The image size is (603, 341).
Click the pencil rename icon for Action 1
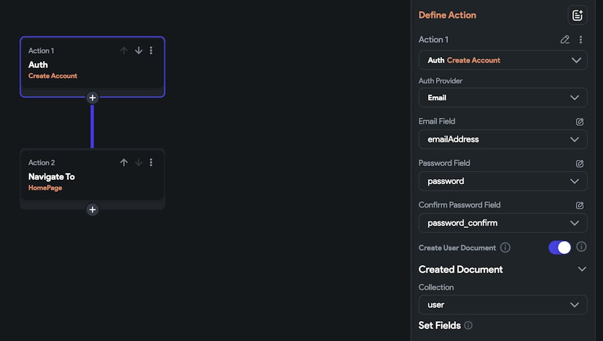564,40
